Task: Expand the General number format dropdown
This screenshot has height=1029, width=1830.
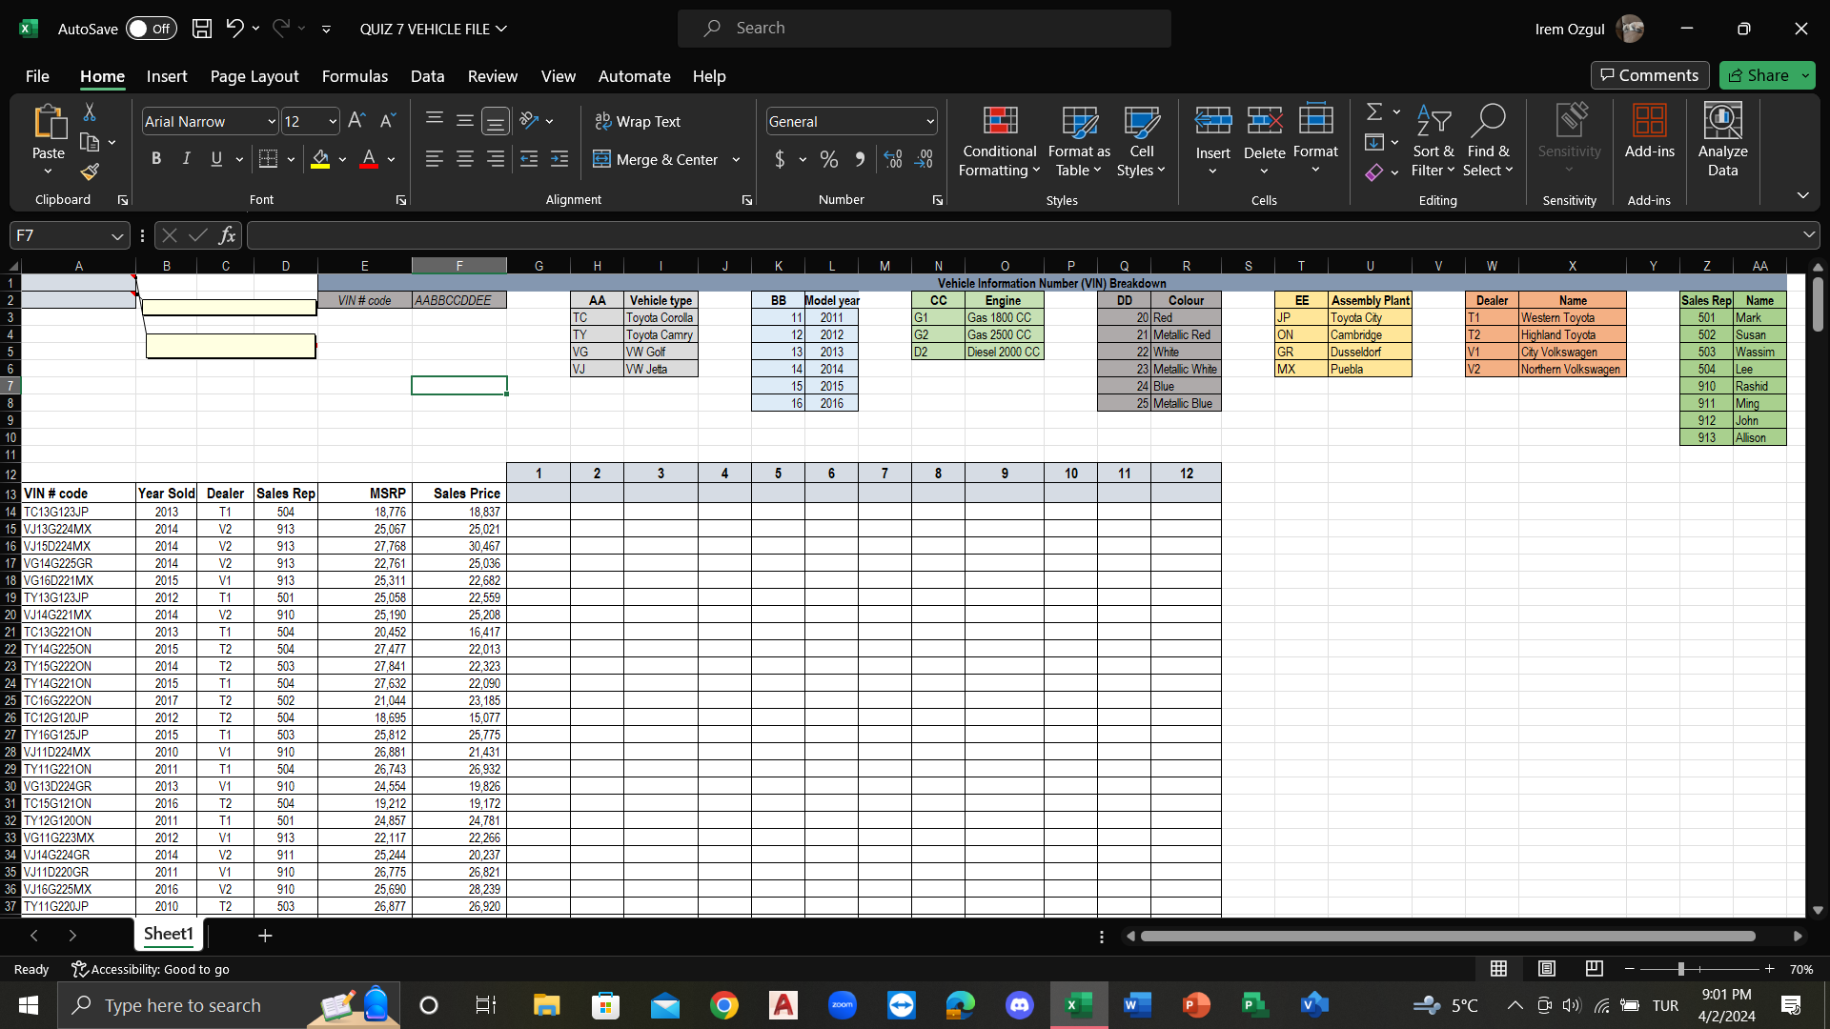Action: pos(929,122)
